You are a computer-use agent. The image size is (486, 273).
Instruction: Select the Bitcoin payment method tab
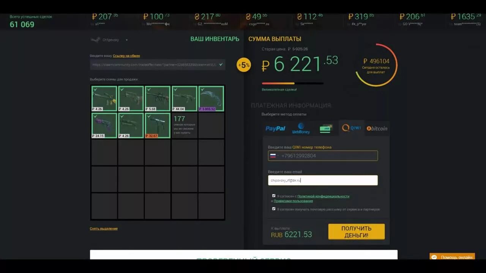(377, 129)
